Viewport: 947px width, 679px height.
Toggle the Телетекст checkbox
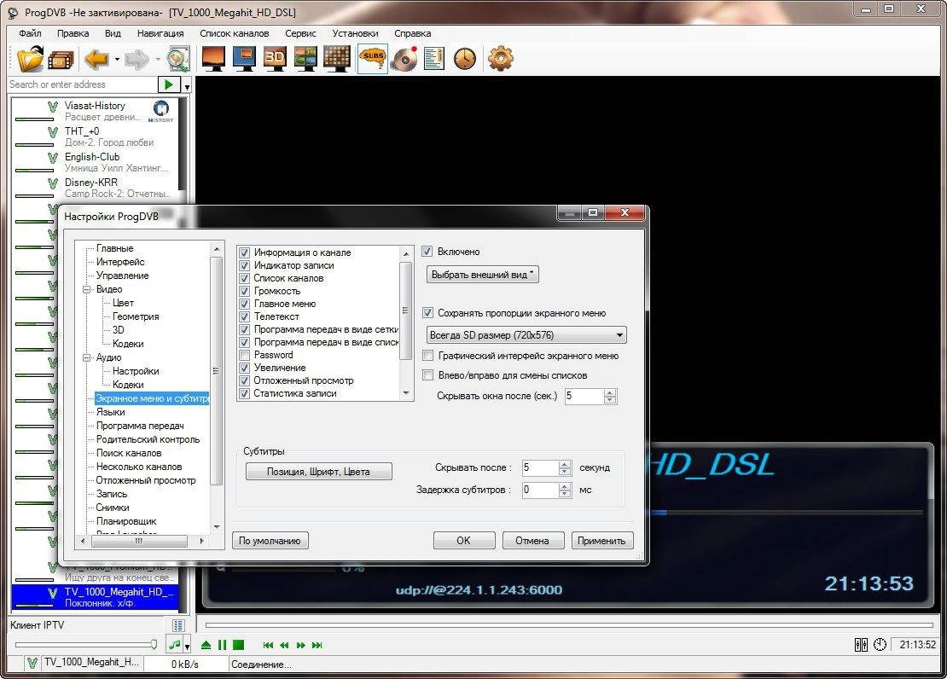coord(245,316)
